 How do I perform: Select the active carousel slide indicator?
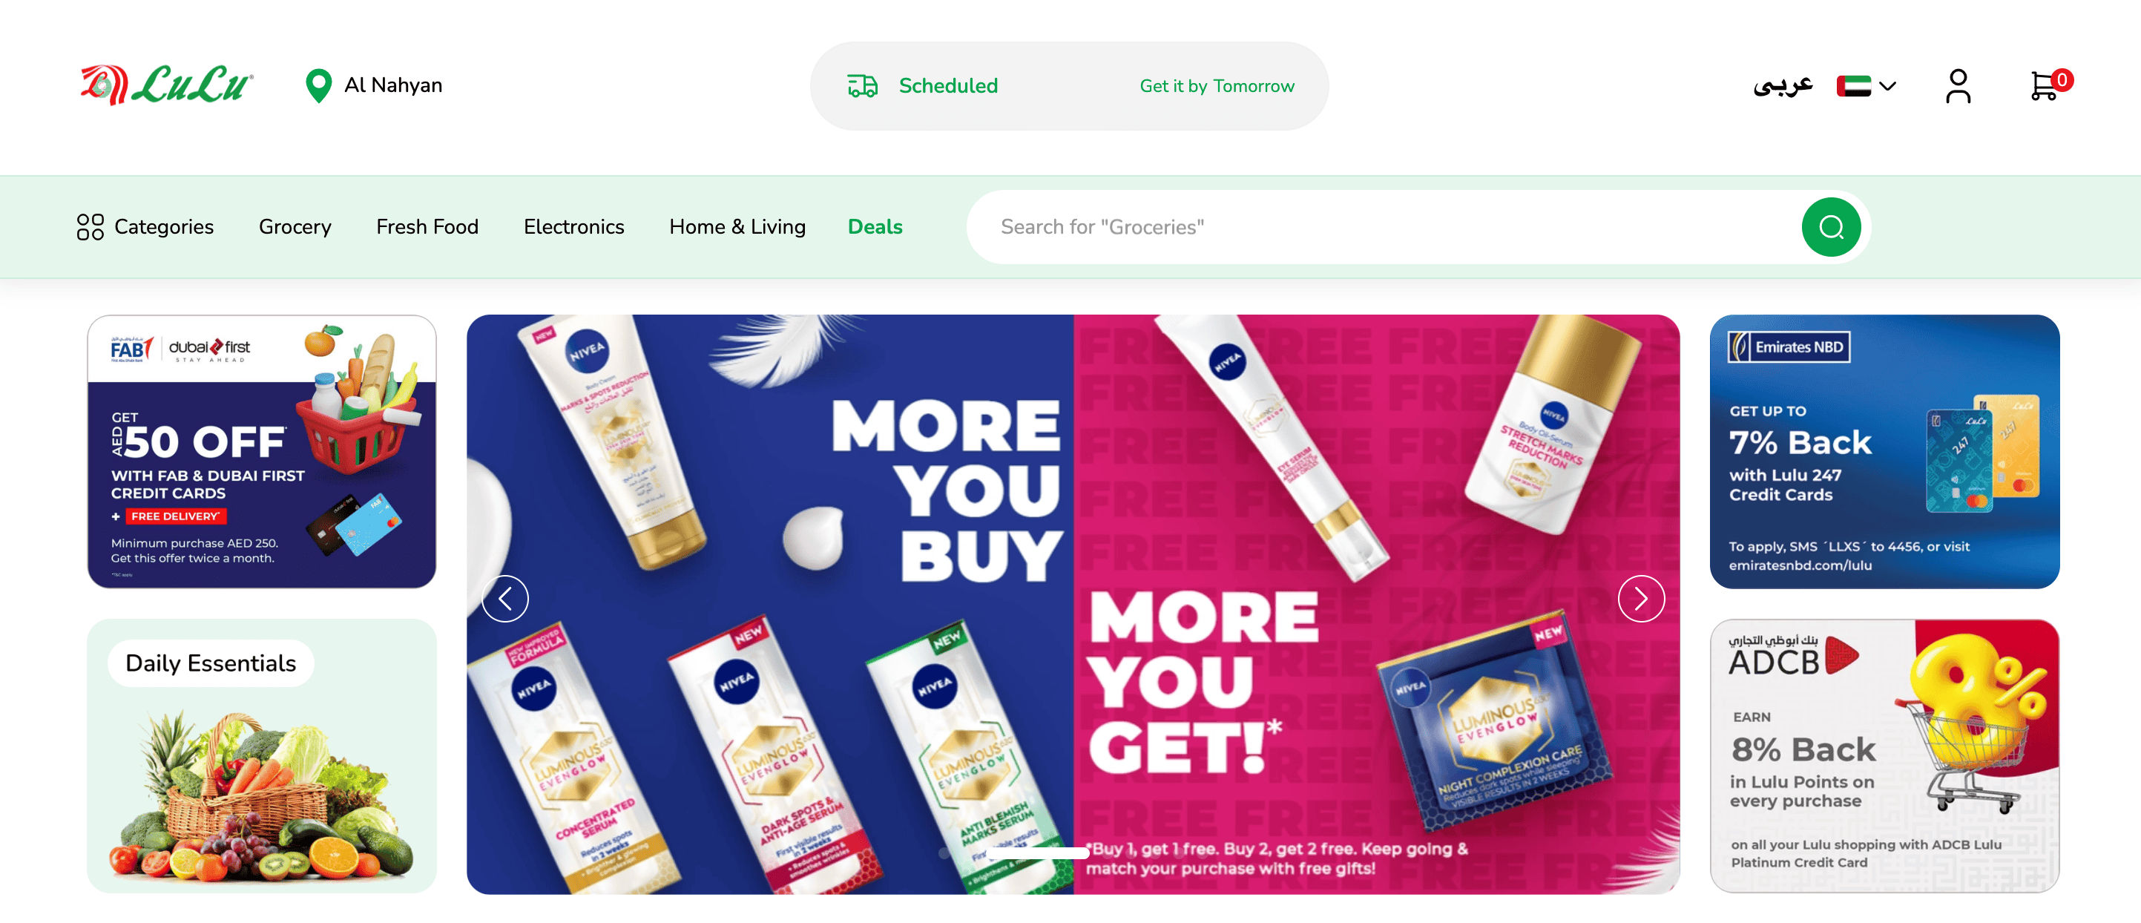click(x=1037, y=853)
